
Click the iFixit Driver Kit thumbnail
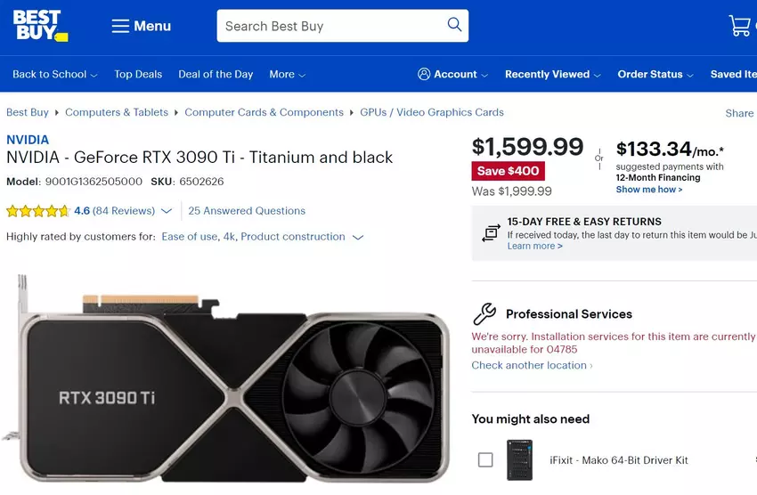click(519, 459)
